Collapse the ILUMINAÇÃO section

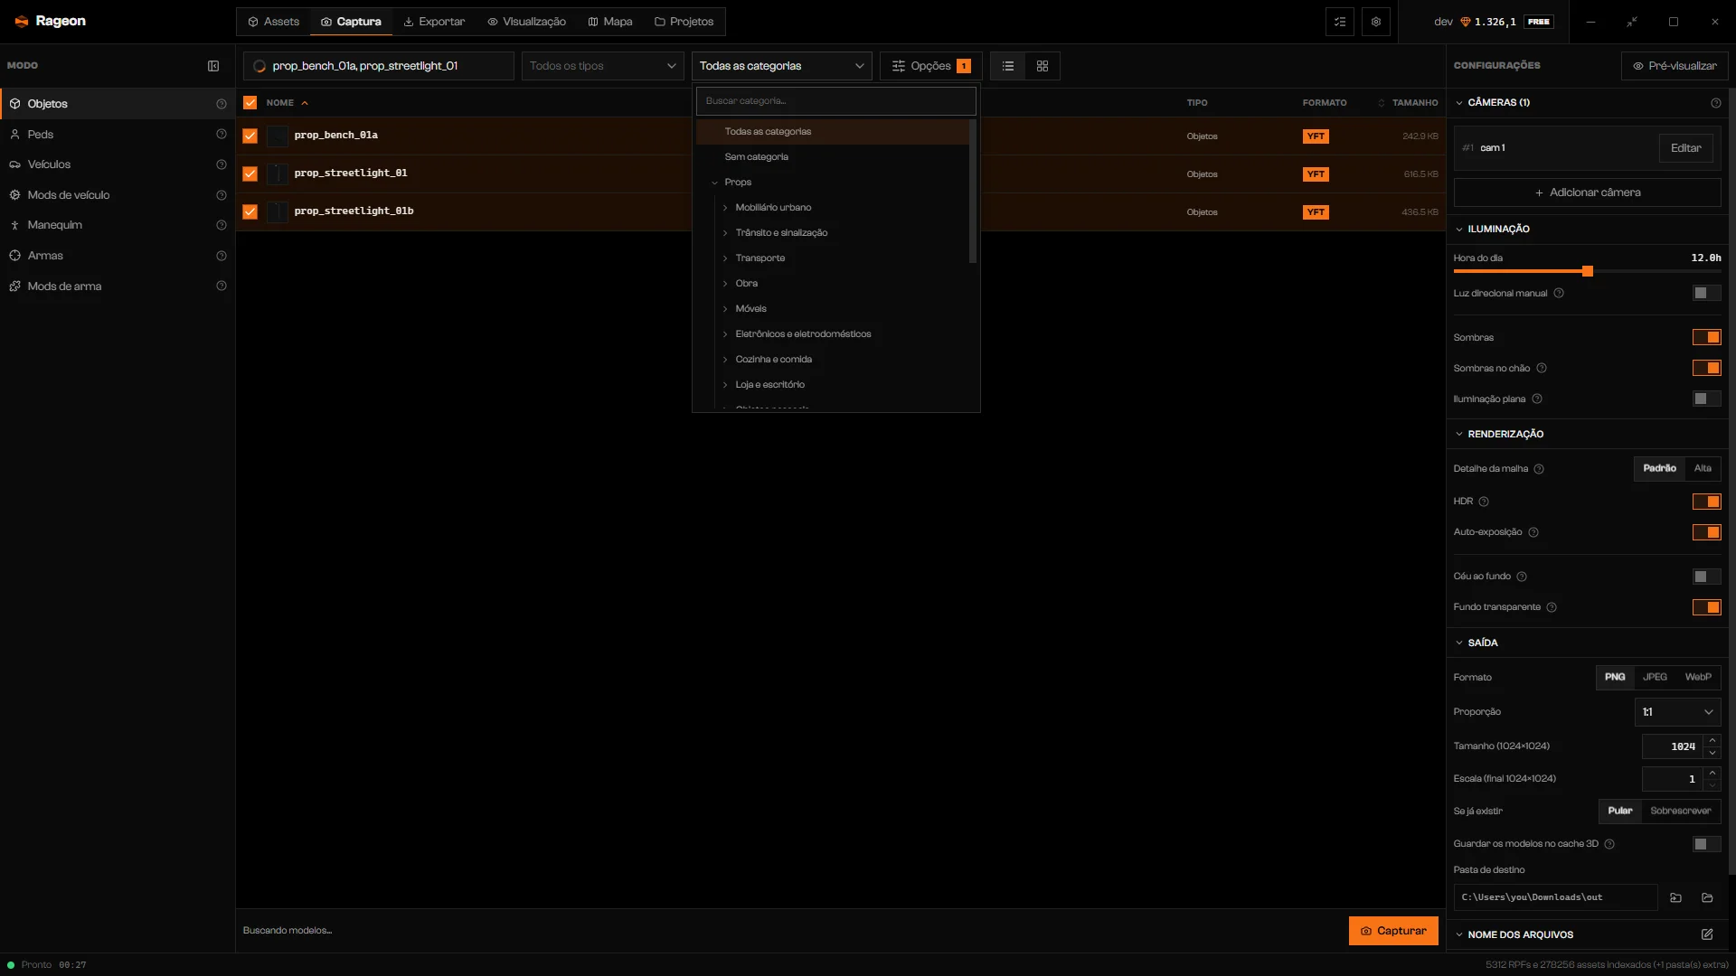(1458, 230)
